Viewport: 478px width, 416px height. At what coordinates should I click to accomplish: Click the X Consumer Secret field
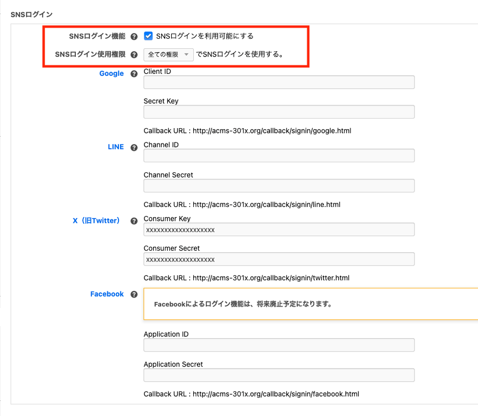[279, 259]
